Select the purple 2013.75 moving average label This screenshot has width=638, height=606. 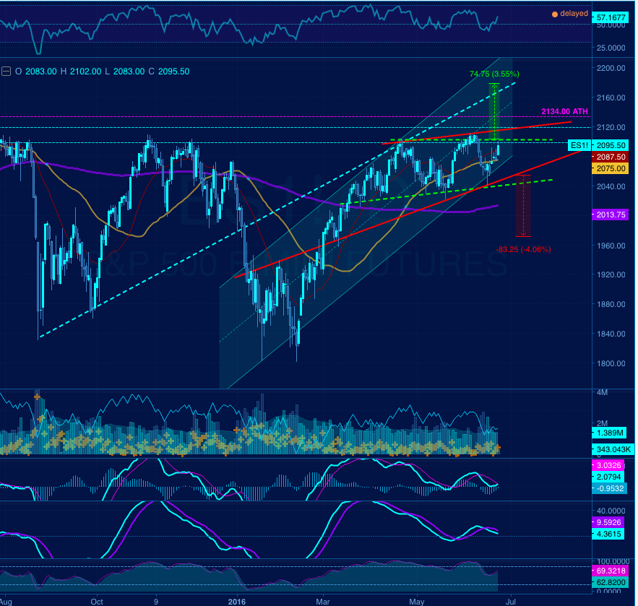pos(611,215)
